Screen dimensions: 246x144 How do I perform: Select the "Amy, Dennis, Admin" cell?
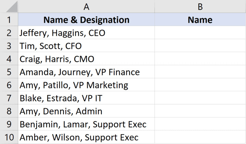point(86,111)
